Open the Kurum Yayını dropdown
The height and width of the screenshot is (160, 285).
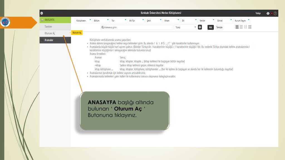pyautogui.click(x=242, y=21)
